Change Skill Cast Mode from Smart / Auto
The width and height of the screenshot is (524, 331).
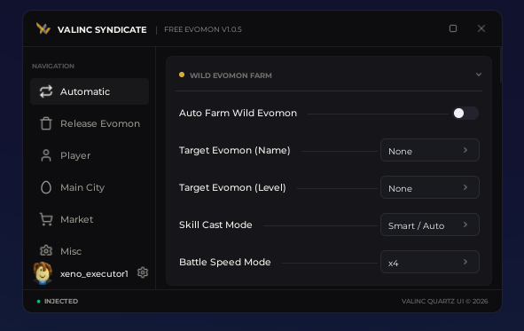430,225
